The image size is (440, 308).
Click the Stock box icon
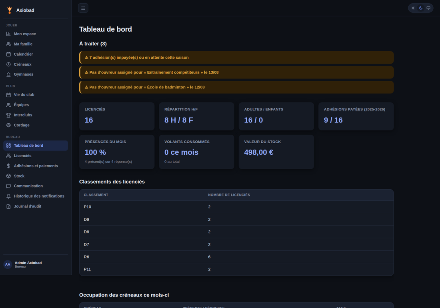point(8,176)
